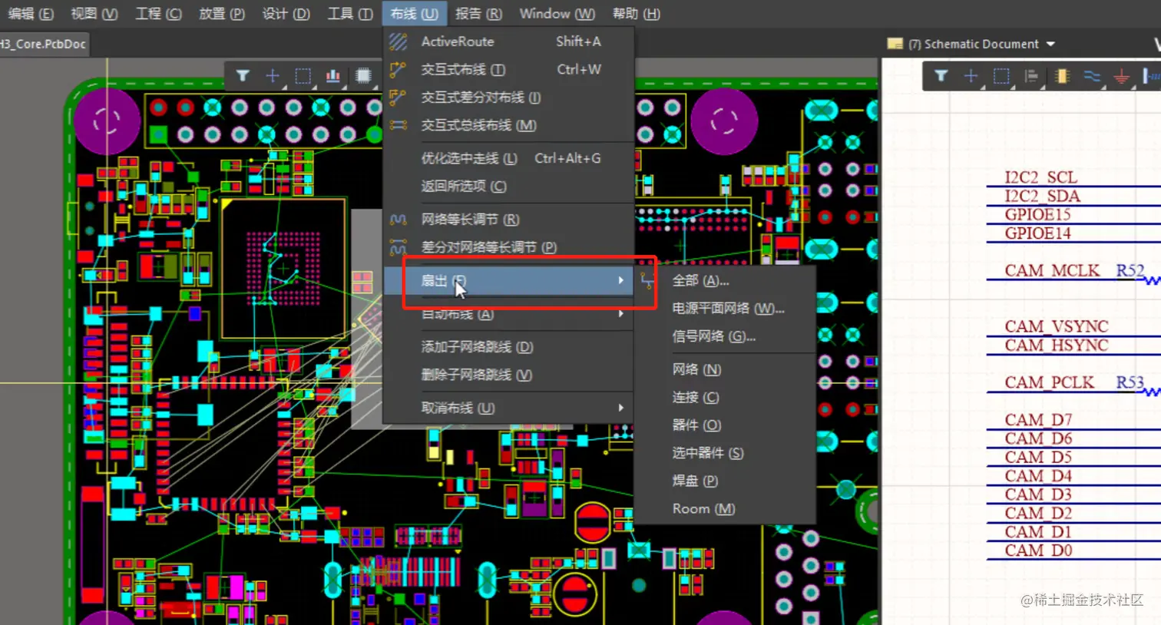Open the 设计 (D) menu

click(286, 13)
